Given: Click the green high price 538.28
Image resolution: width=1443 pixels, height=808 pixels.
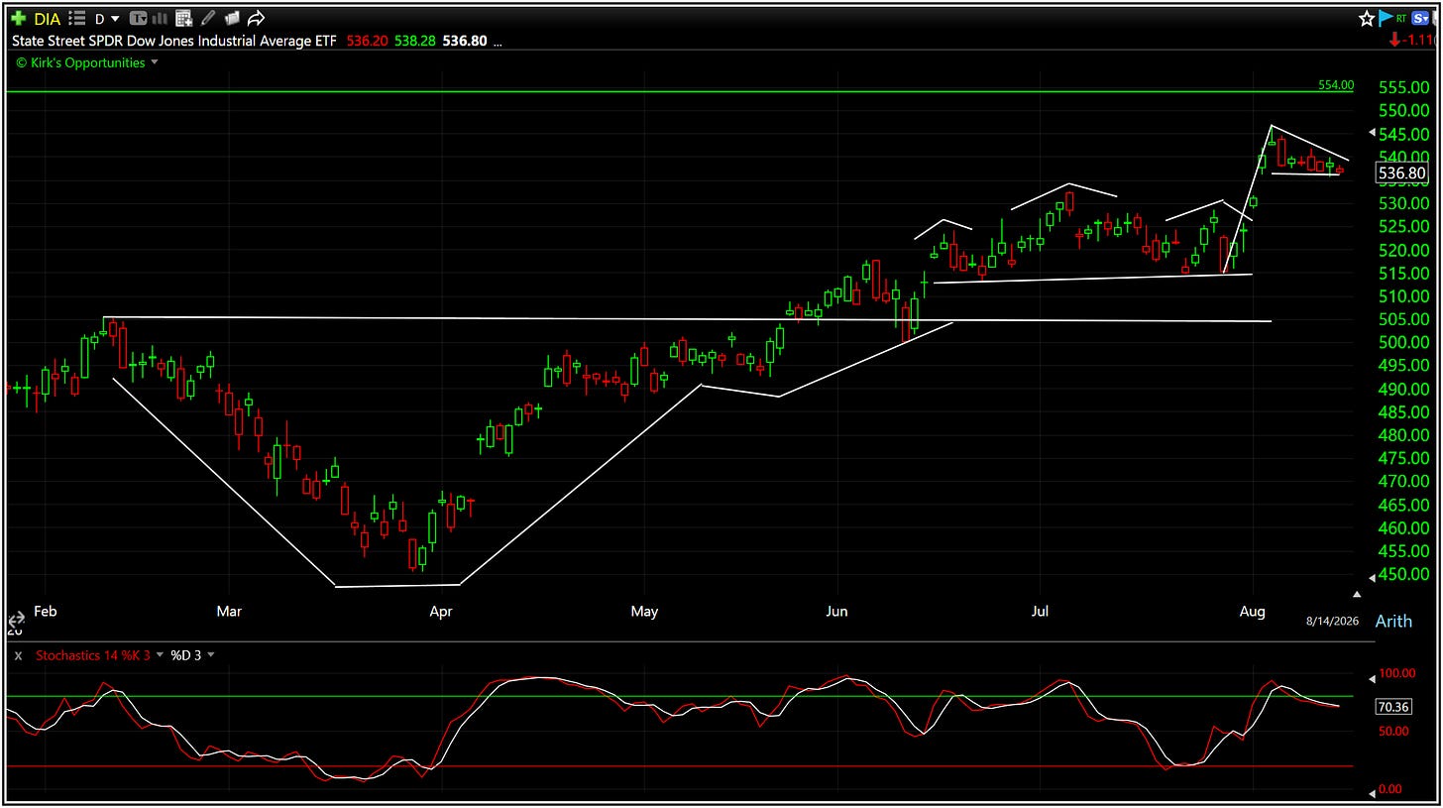Looking at the screenshot, I should 413,41.
